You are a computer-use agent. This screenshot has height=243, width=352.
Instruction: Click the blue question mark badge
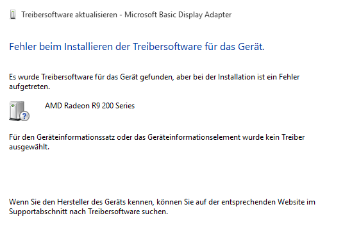click(24, 116)
